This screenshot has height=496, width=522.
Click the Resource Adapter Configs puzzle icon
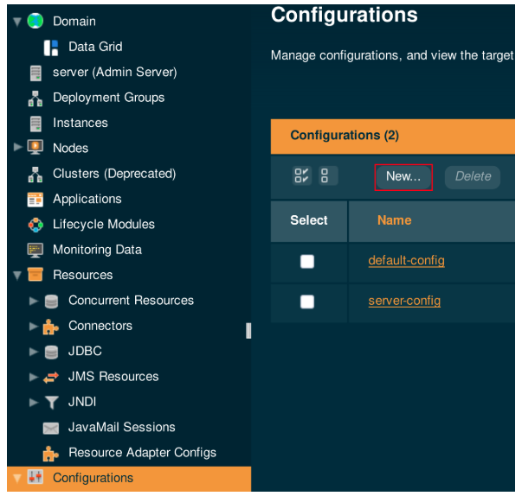point(51,453)
